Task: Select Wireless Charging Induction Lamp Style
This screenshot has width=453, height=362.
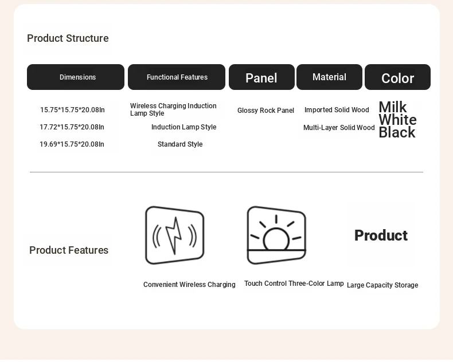Action: pyautogui.click(x=173, y=109)
